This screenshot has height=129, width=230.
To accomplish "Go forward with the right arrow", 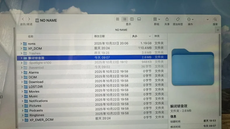I will click(x=29, y=19).
